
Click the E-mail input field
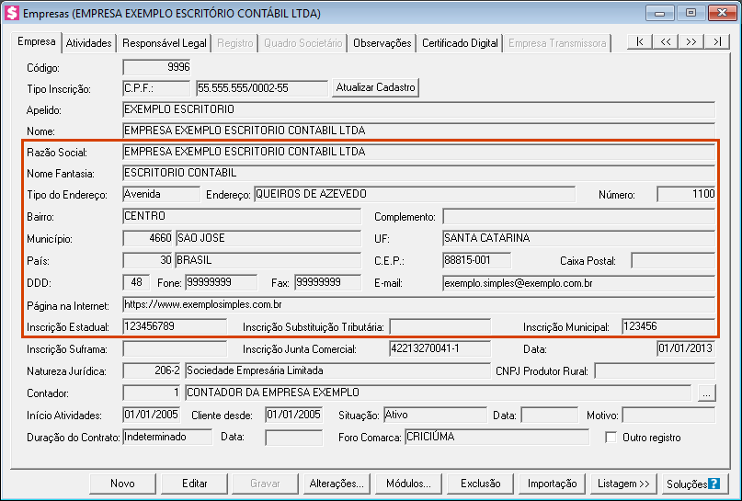pos(577,283)
